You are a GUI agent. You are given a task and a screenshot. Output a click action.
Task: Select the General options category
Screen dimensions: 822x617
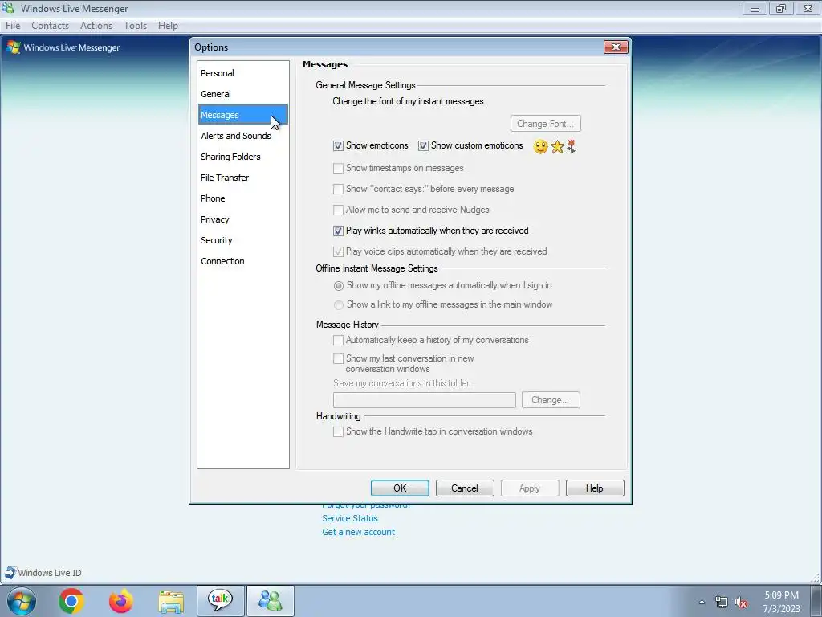coord(242,94)
